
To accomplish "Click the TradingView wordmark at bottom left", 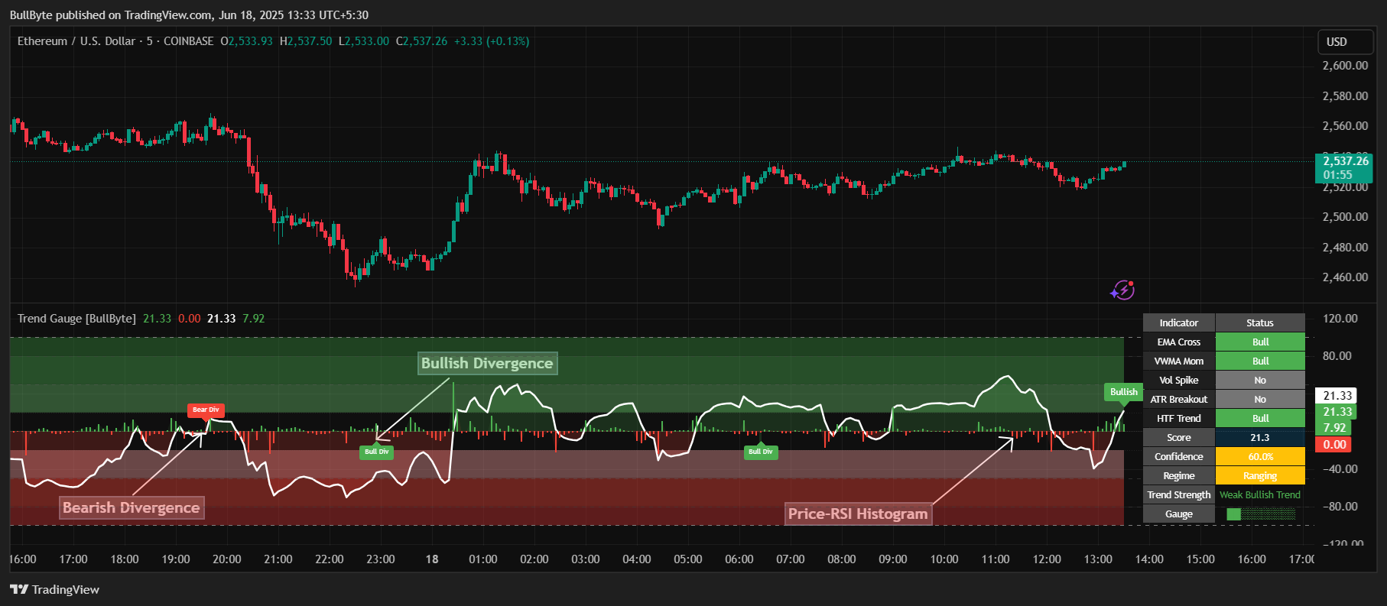I will click(66, 589).
